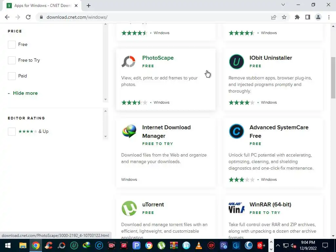Click the taskbar icons scroll-down arrow
The width and height of the screenshot is (336, 252).
[x=271, y=249]
